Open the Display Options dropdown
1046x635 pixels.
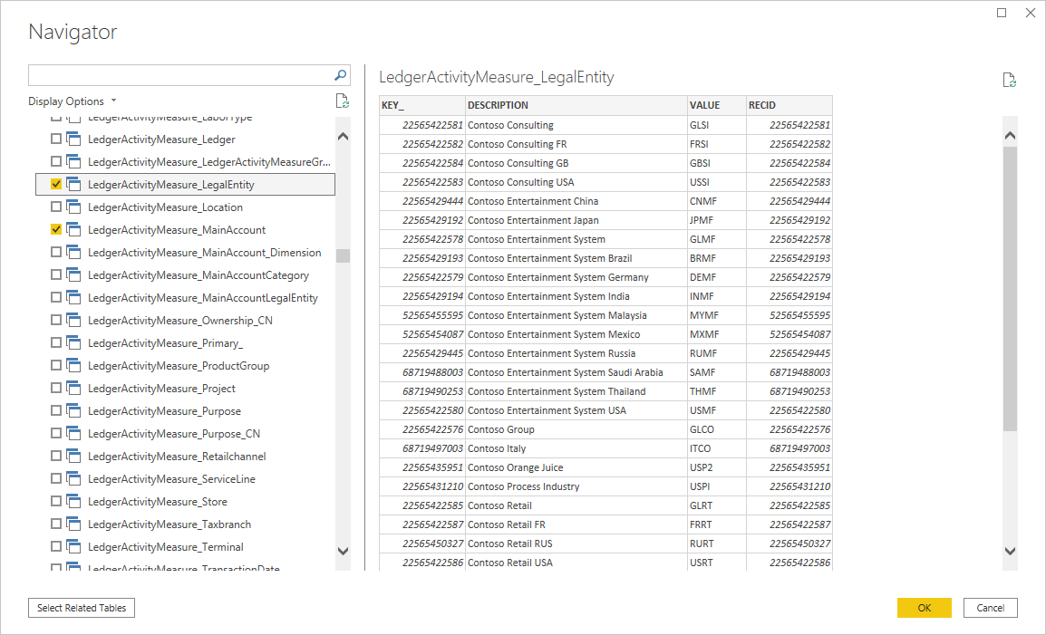click(72, 101)
